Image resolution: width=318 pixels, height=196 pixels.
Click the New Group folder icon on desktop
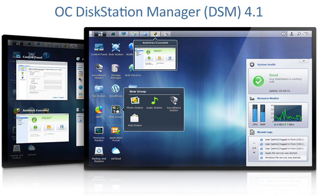coord(116,112)
